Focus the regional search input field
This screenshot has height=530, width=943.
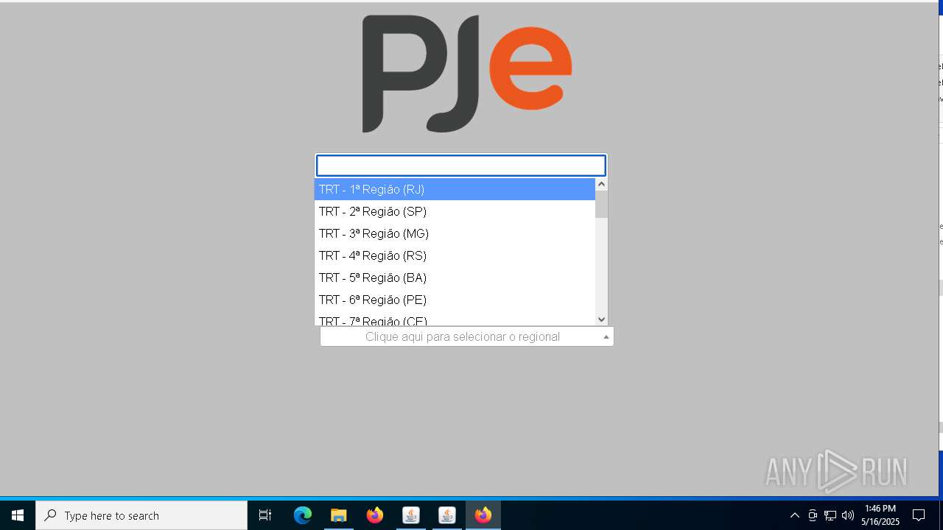(x=461, y=165)
